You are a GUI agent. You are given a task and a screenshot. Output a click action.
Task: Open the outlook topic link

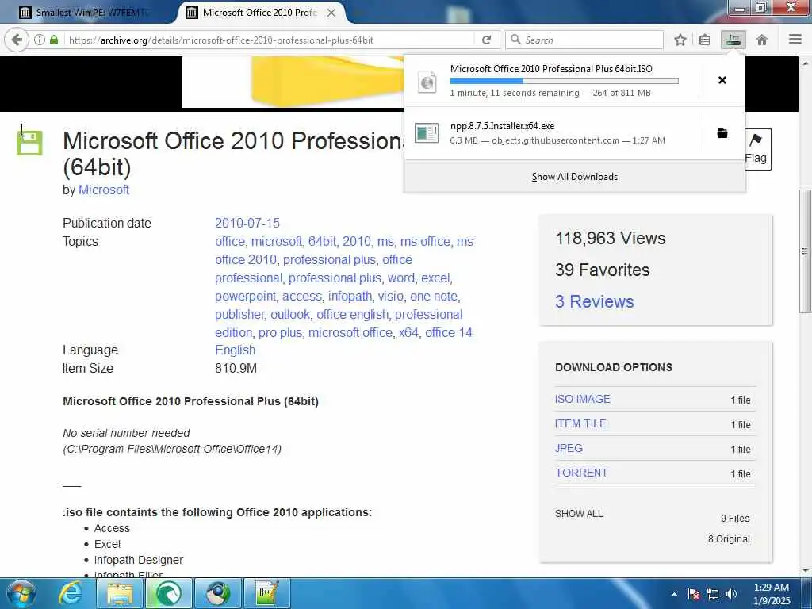[290, 314]
